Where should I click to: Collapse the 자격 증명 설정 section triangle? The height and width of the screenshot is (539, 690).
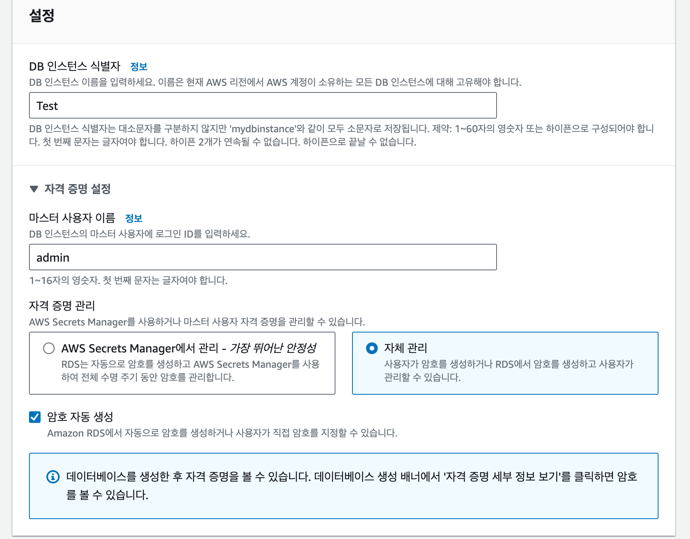tap(34, 189)
